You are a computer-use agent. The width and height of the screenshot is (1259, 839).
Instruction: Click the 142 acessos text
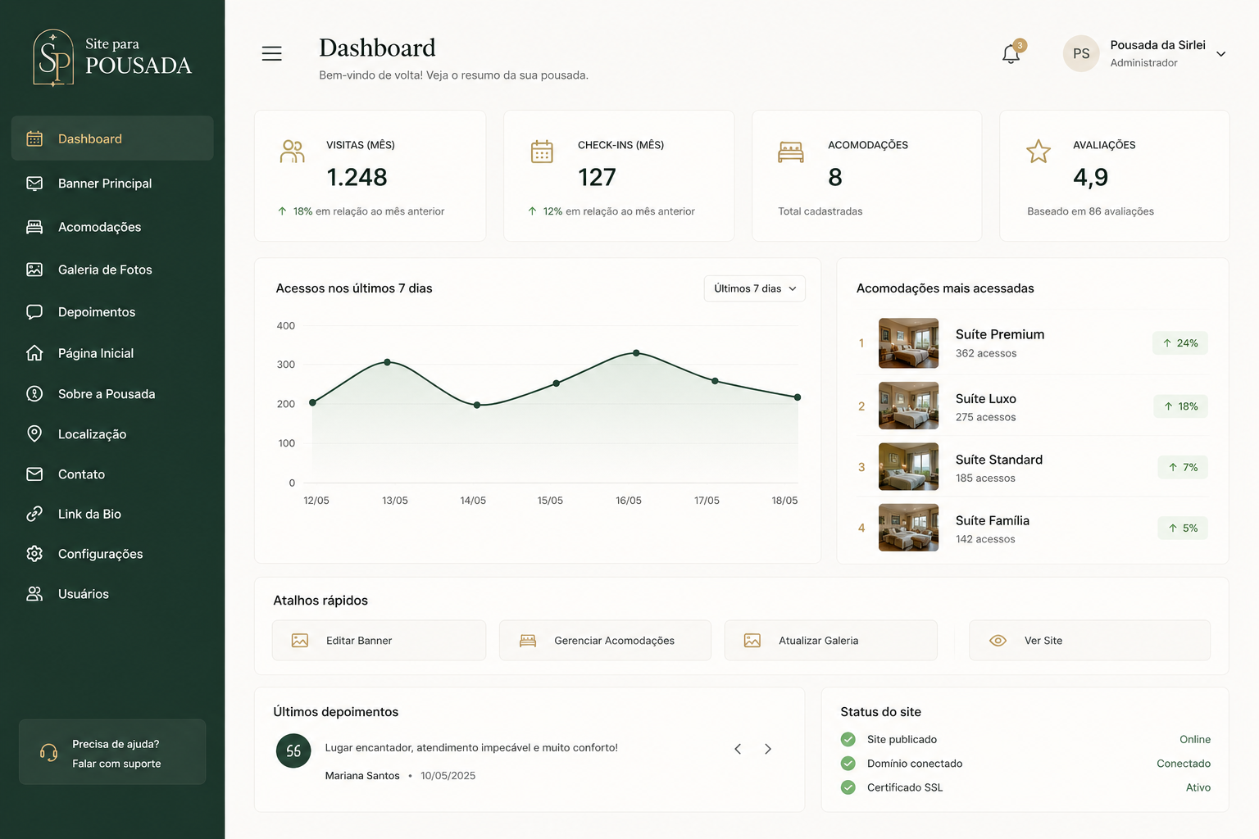pyautogui.click(x=985, y=539)
